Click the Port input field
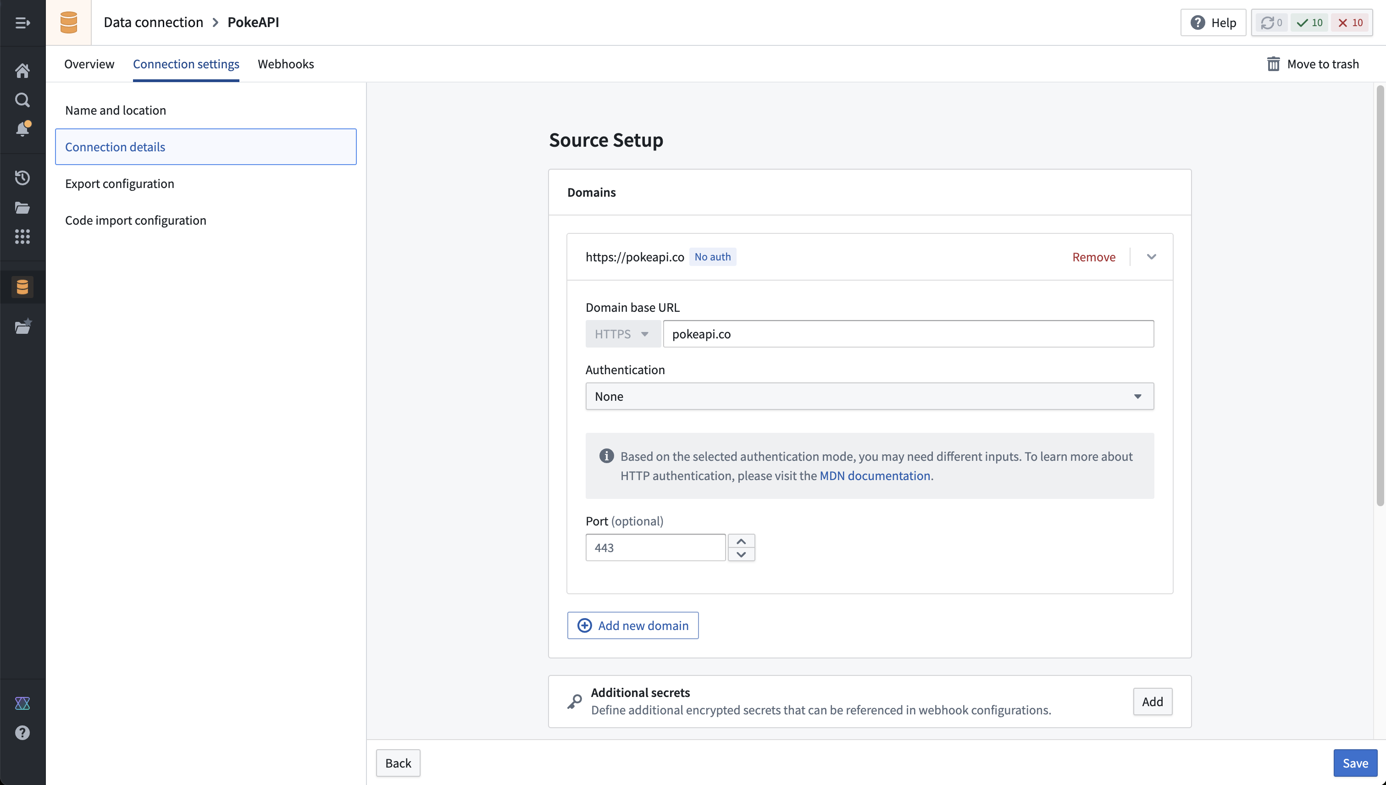The image size is (1386, 785). coord(655,548)
